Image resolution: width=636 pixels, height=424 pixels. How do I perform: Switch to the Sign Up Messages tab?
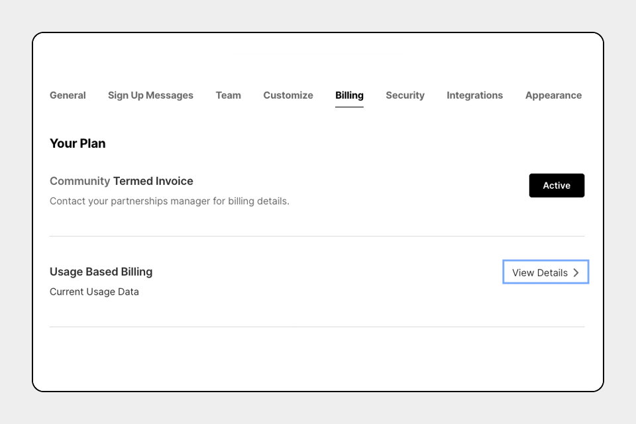(x=150, y=95)
